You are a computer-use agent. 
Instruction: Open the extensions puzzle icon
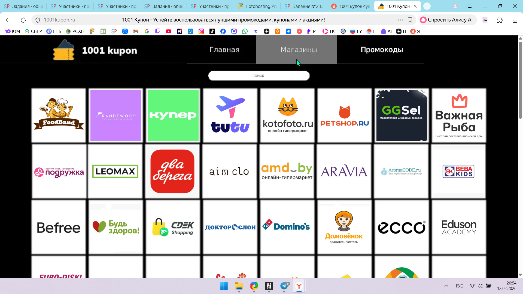[x=500, y=20]
